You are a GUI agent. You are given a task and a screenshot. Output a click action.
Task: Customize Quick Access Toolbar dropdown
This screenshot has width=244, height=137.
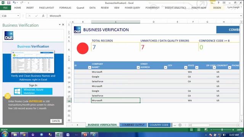(x=28, y=3)
